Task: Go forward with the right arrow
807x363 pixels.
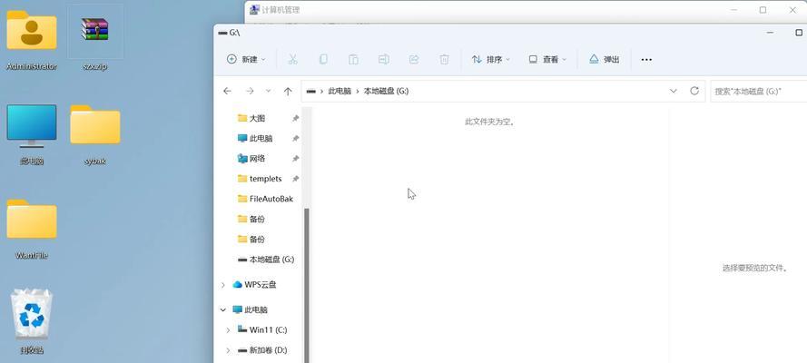Action: click(251, 91)
